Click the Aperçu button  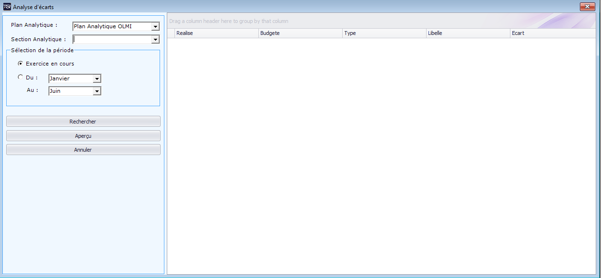[83, 136]
